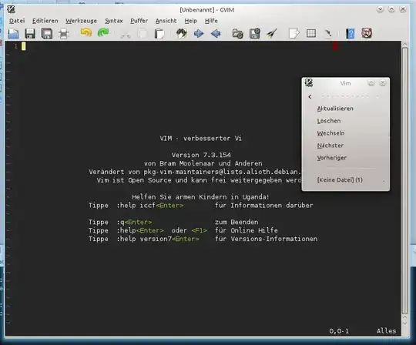
Task: Click 'Helfen Sie armen Kindern in Uganda!' line
Action: (x=200, y=197)
